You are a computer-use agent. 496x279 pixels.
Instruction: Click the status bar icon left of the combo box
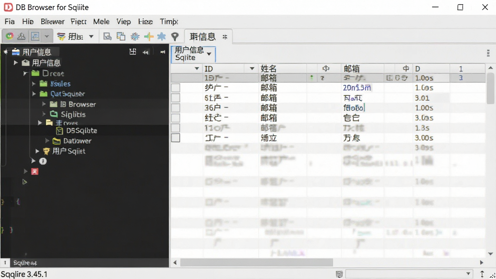click(339, 274)
